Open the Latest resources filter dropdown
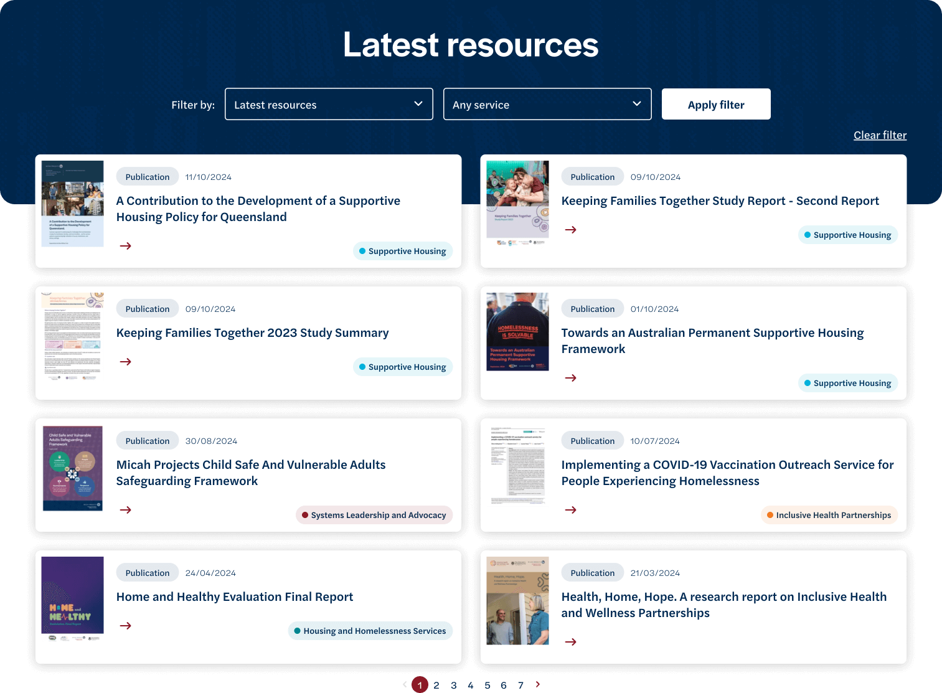This screenshot has height=693, width=942. pos(329,104)
